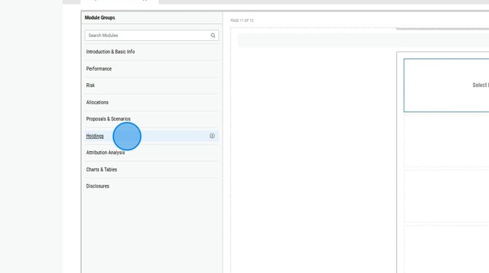Click the Module Groups panel header
This screenshot has height=273, width=489.
click(x=100, y=18)
